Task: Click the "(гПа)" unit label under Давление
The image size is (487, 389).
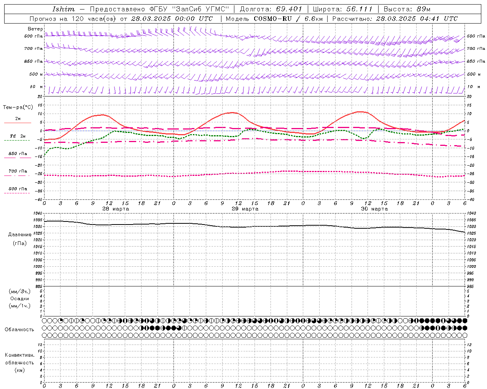Action: pos(20,243)
